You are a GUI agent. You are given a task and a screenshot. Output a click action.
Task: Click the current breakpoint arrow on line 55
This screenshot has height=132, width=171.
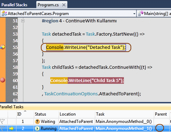[x=2, y=47]
